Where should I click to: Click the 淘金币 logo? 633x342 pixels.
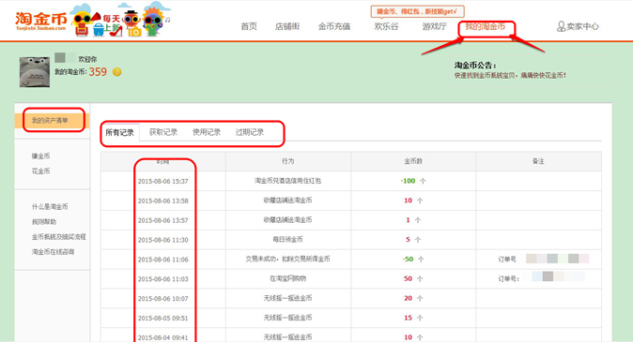tap(40, 21)
